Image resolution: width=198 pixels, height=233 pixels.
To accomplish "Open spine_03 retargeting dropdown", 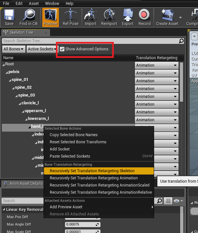I will point(157,97).
